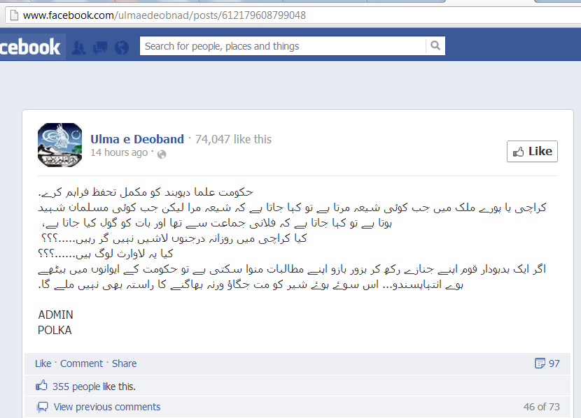Viewport: 581px width, 418px height.
Task: Click the Facebook logo
Action: (x=30, y=47)
